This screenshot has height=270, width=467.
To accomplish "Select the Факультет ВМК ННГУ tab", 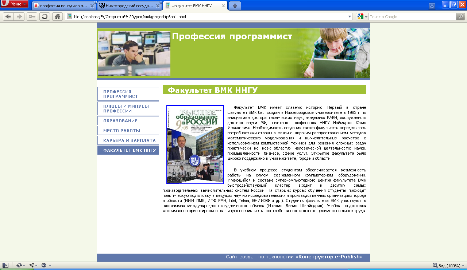I will click(x=195, y=6).
